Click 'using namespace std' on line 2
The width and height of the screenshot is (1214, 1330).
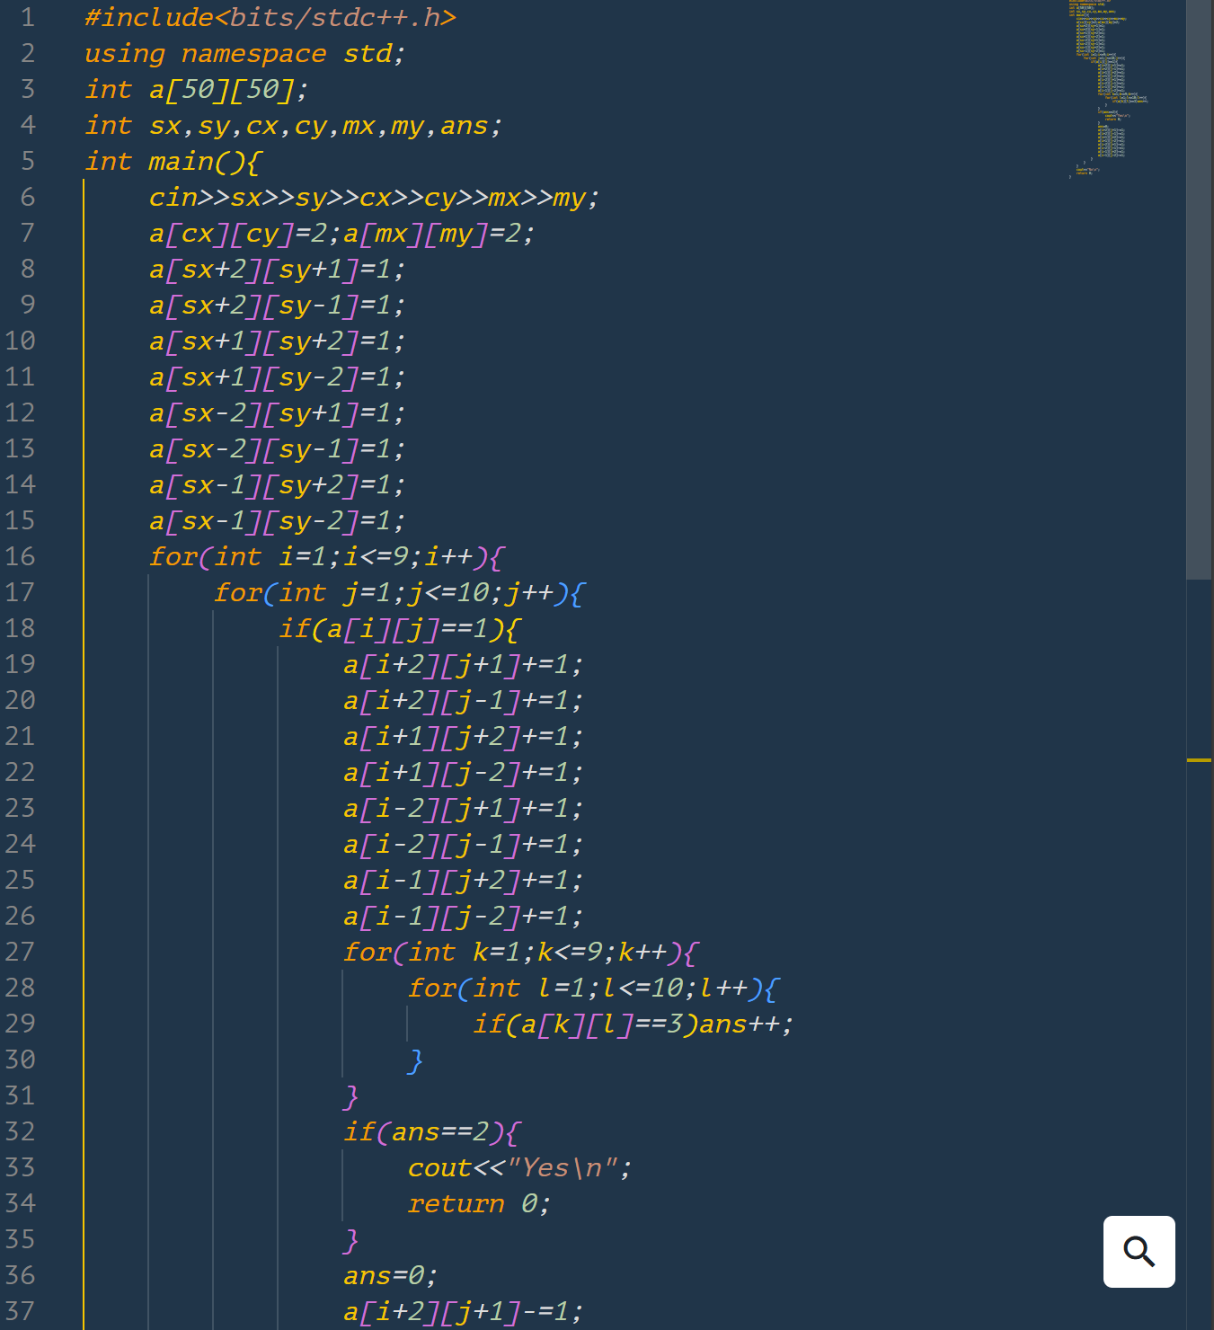[244, 54]
